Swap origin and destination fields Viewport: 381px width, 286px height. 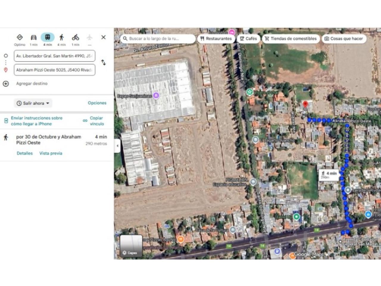[103, 63]
